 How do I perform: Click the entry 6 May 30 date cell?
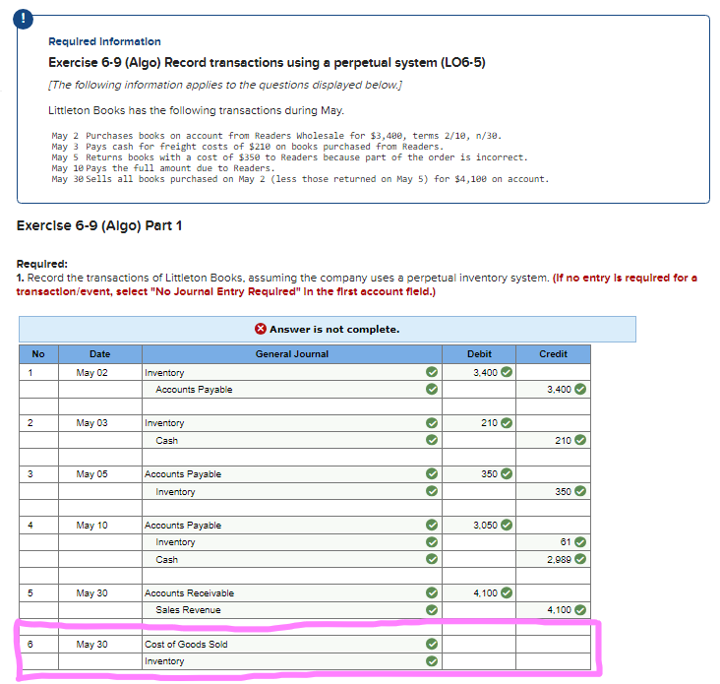[100, 644]
